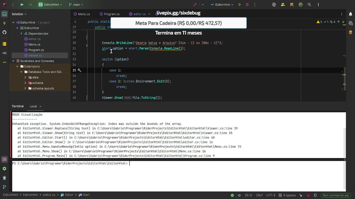Change CRLF line separator setting
The image size is (355, 199).
(259, 195)
